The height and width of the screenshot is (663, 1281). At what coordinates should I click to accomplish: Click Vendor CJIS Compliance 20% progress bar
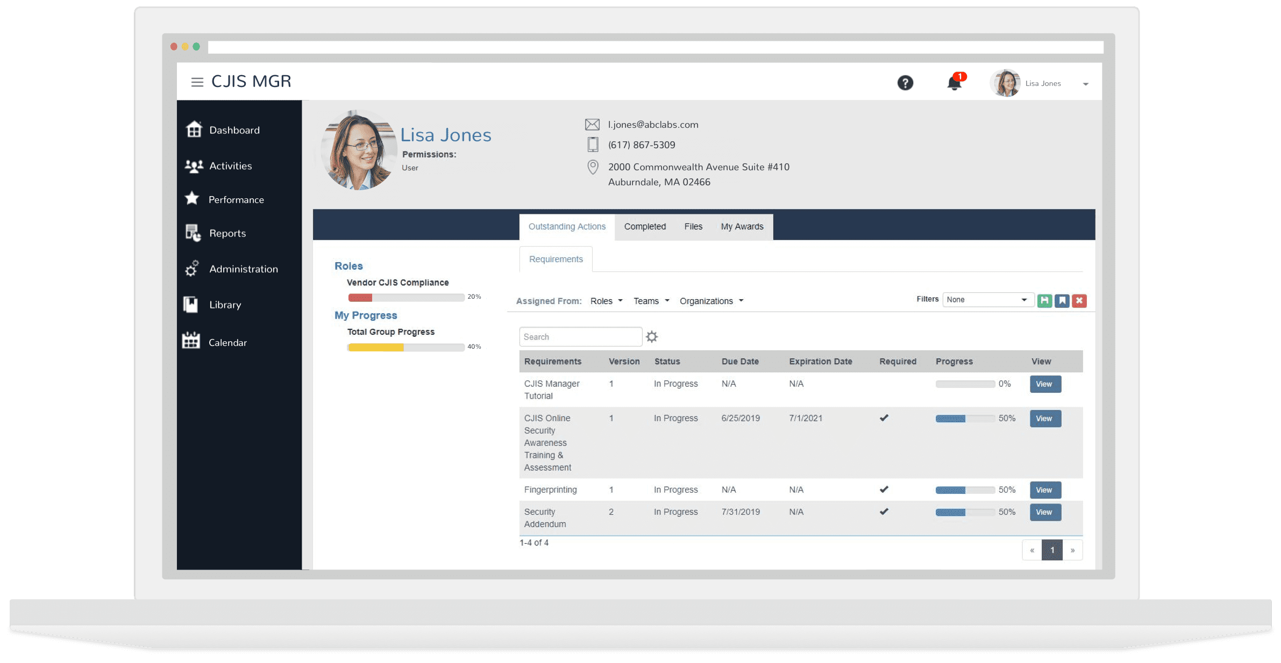(406, 298)
